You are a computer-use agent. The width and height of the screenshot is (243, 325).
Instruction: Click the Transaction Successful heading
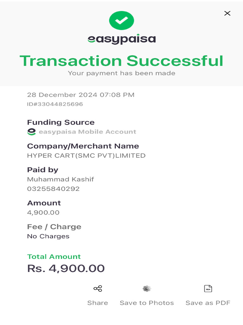tap(121, 61)
